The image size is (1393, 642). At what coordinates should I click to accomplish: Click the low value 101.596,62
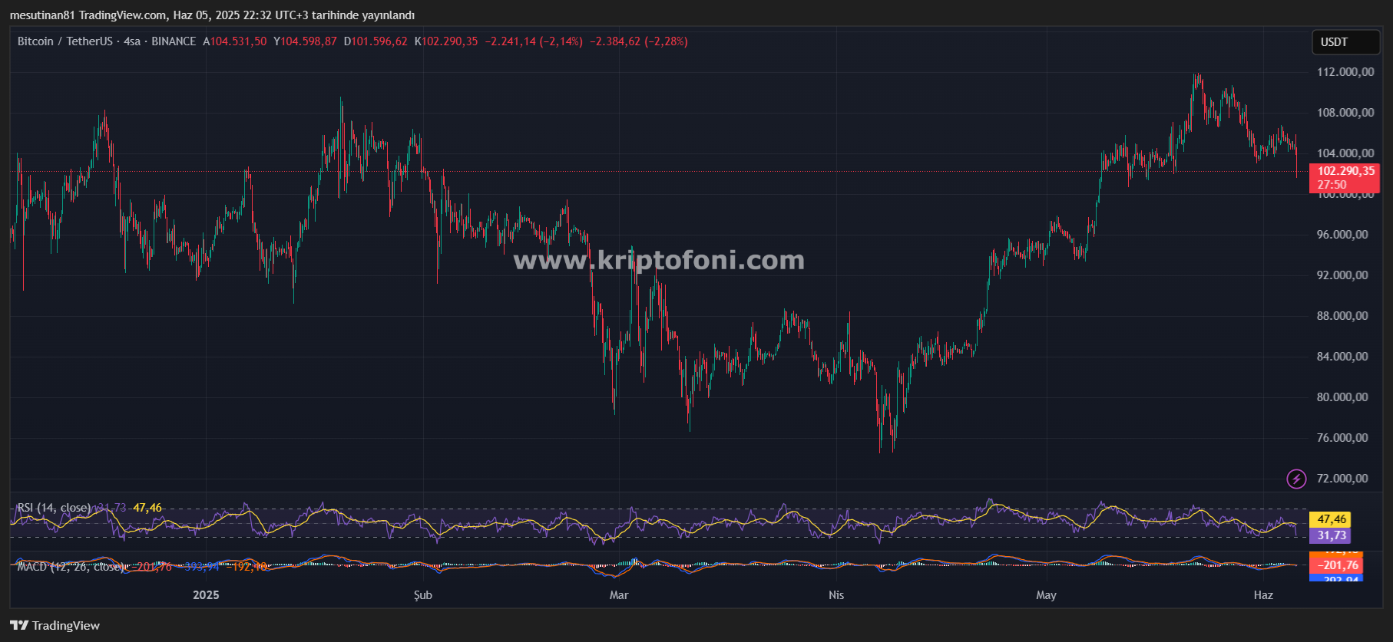point(379,41)
